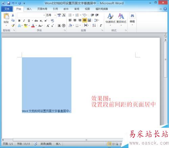Screen dimensions: 169x148
Task: Click the Undo arrow in quick access toolbar
Action: [13, 3]
